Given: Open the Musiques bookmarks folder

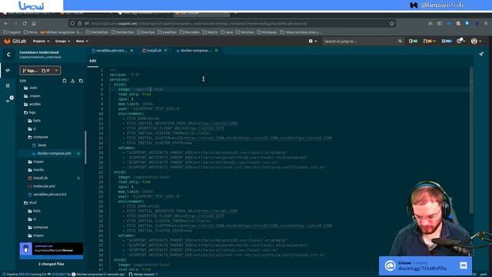Looking at the screenshot, I should (x=267, y=32).
